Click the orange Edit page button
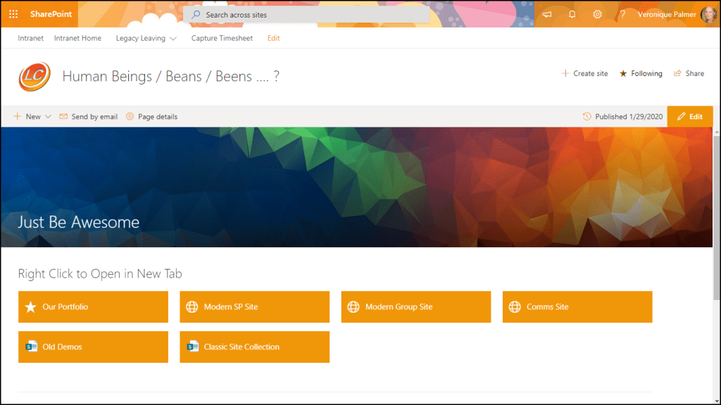 pyautogui.click(x=689, y=116)
